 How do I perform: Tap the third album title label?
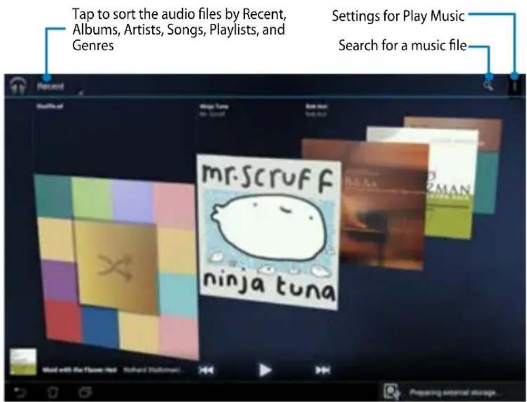coord(316,106)
